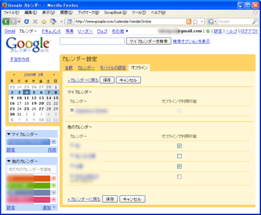
Task: Click the Firefox forward arrow button
Action: 13,21
